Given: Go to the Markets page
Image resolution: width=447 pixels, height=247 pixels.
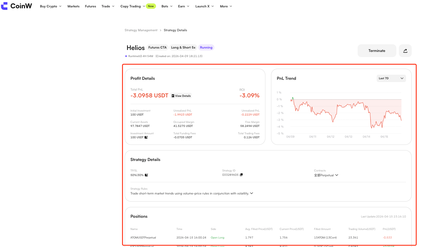Looking at the screenshot, I should coord(73,6).
